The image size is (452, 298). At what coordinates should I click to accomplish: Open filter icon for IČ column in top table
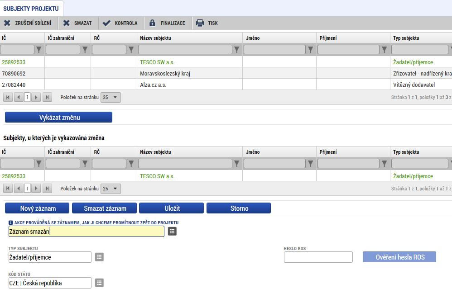click(39, 50)
